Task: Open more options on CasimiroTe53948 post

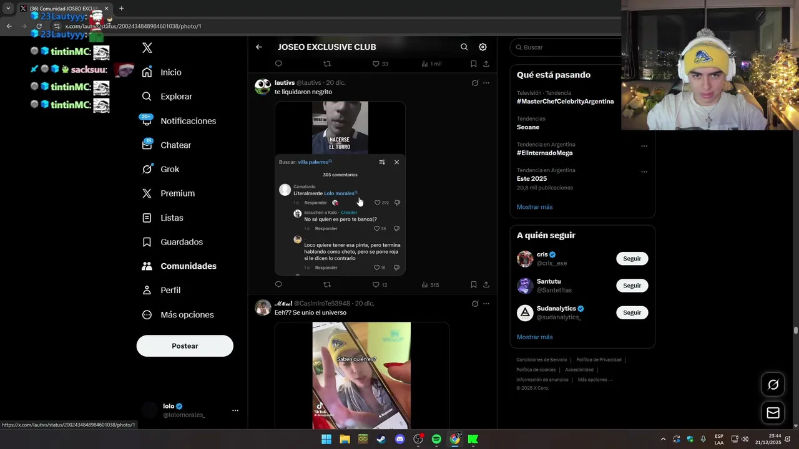Action: (x=486, y=304)
